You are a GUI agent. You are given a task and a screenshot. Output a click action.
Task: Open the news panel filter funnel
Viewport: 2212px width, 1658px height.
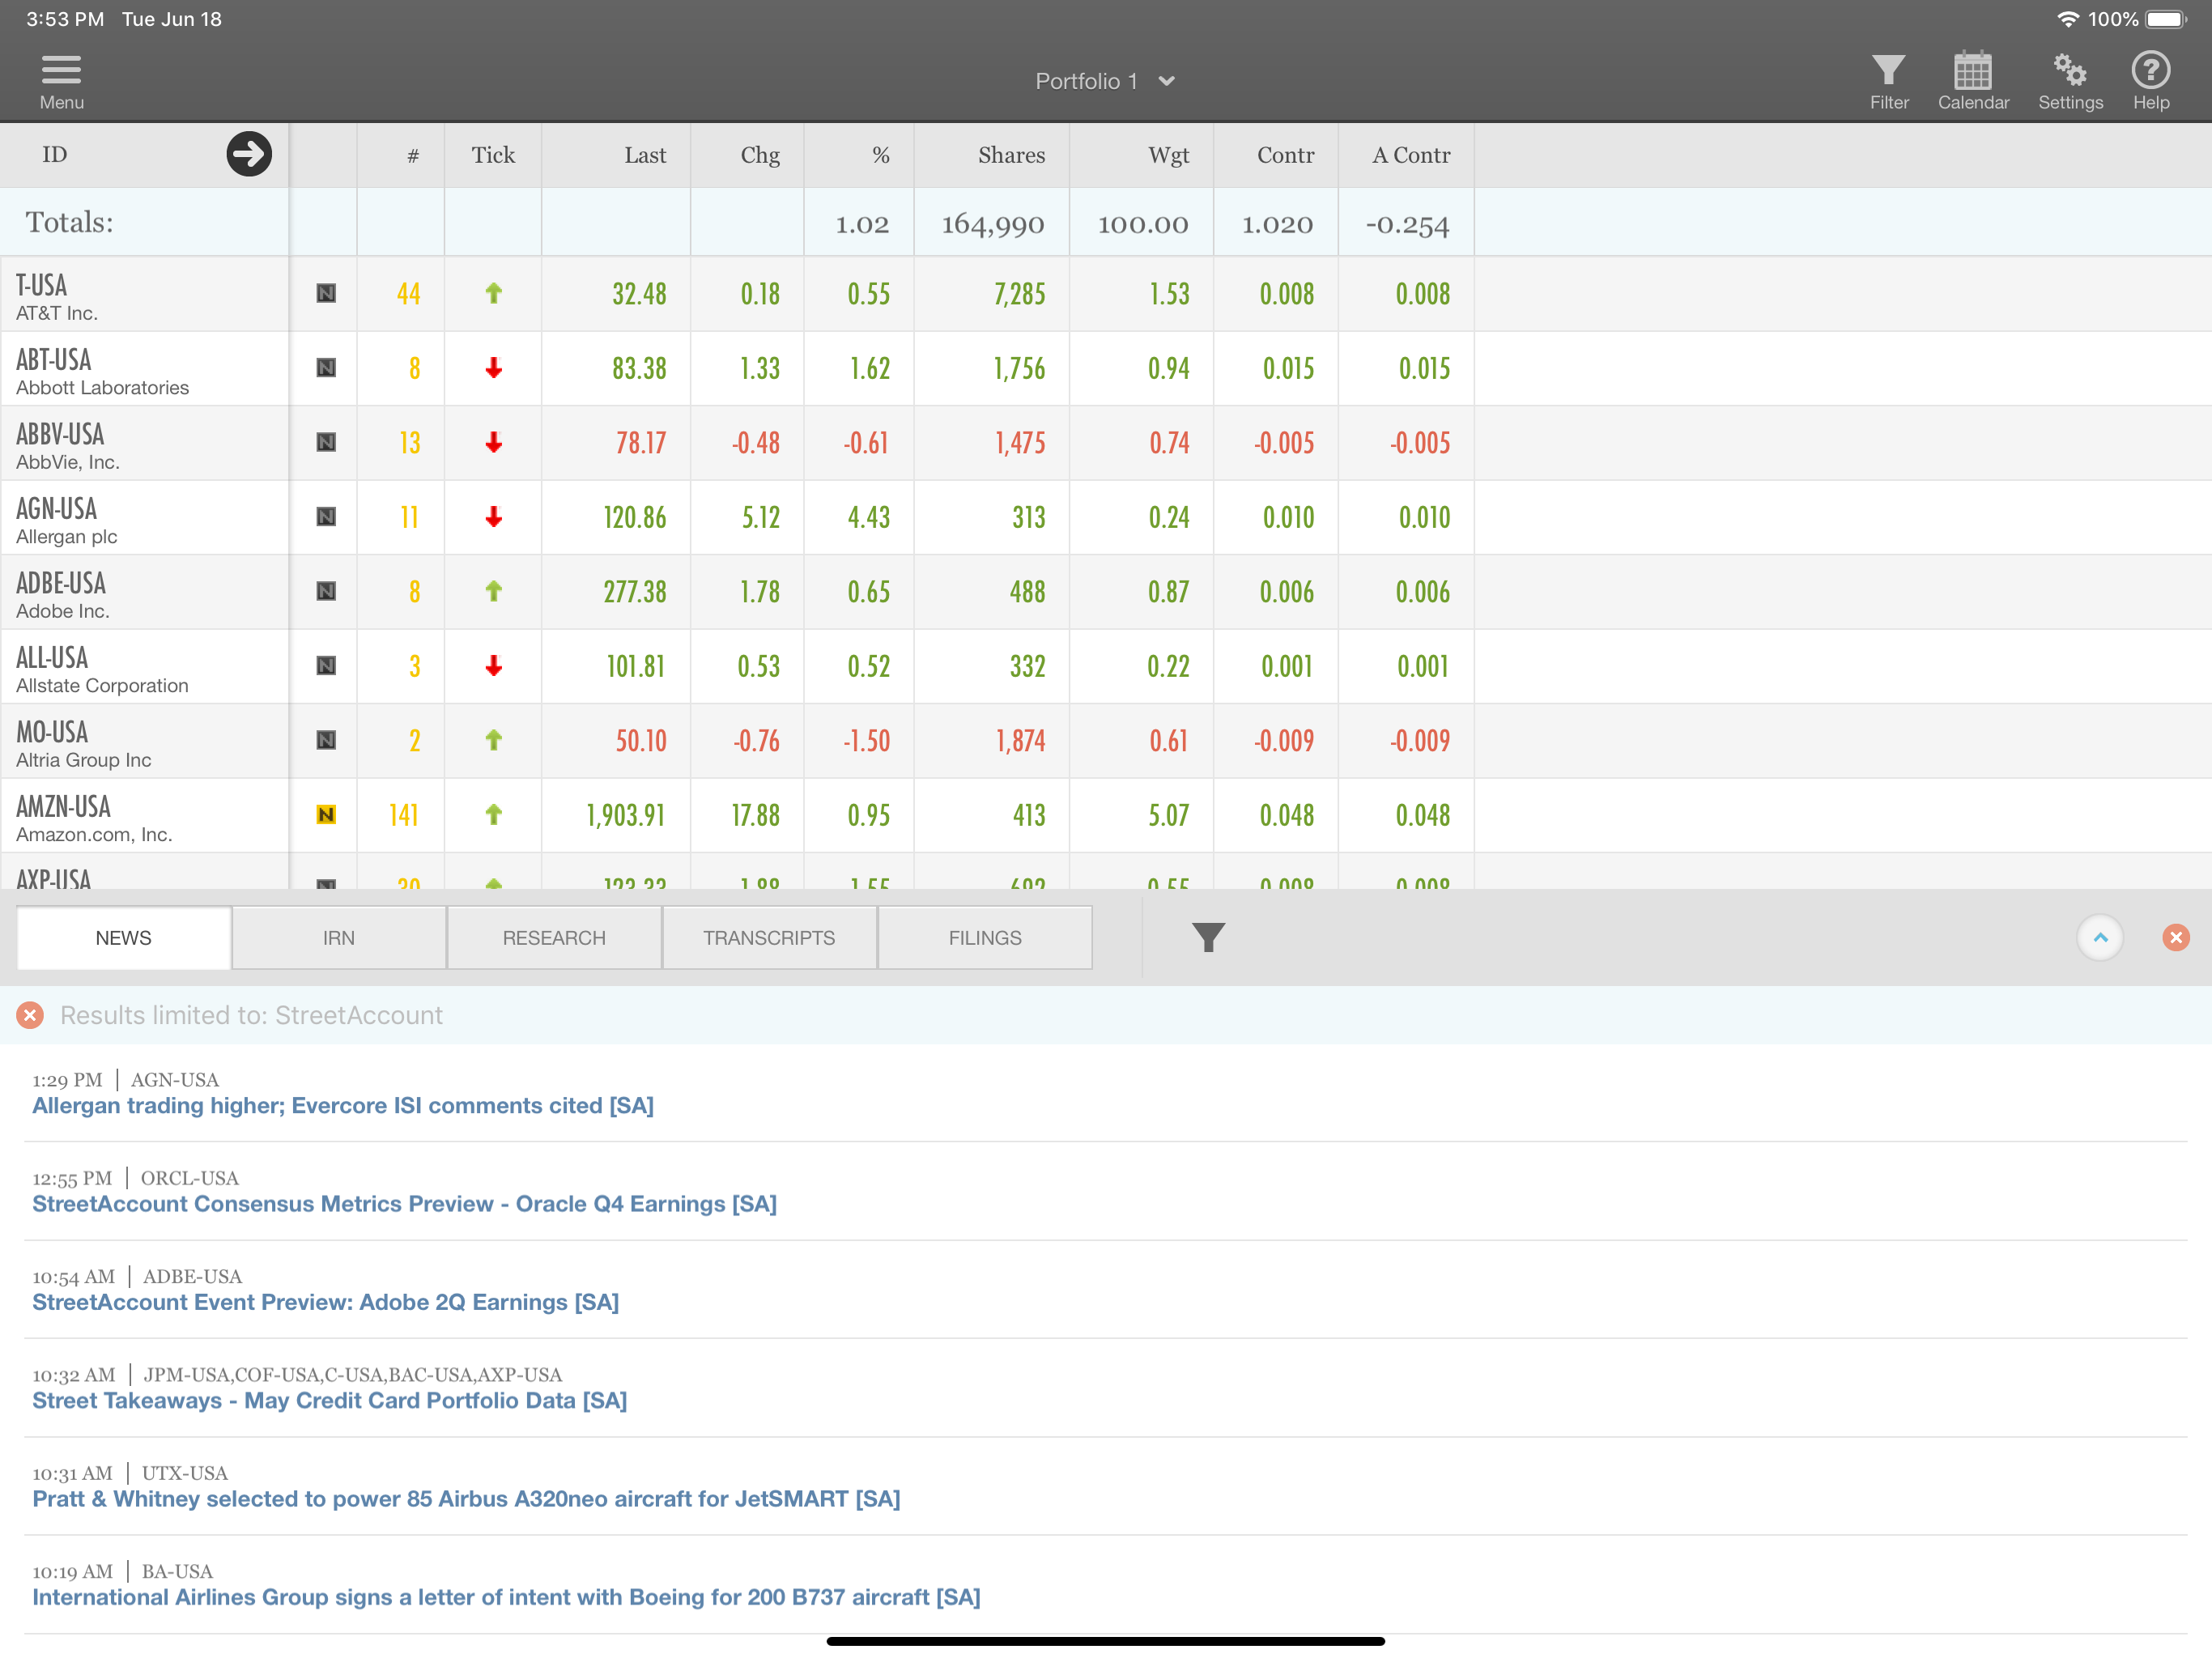point(1208,937)
